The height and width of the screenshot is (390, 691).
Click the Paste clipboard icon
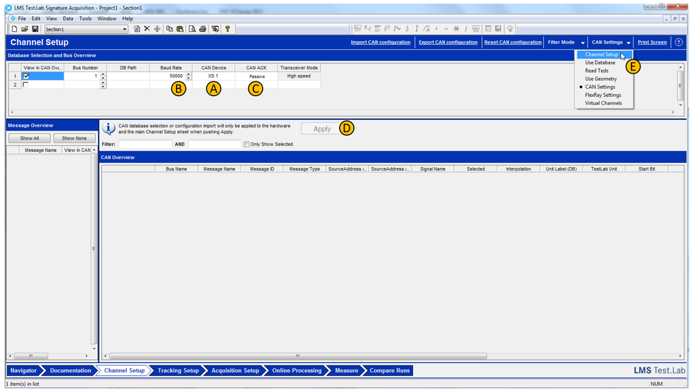coord(179,29)
